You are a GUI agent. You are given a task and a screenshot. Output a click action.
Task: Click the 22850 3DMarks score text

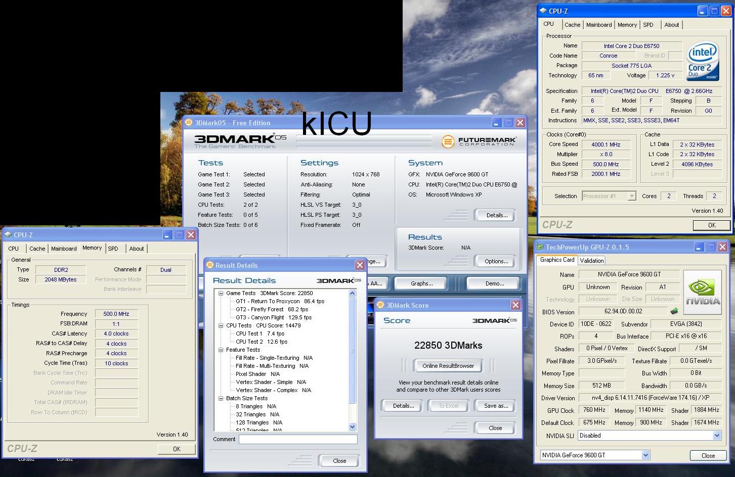click(x=448, y=346)
